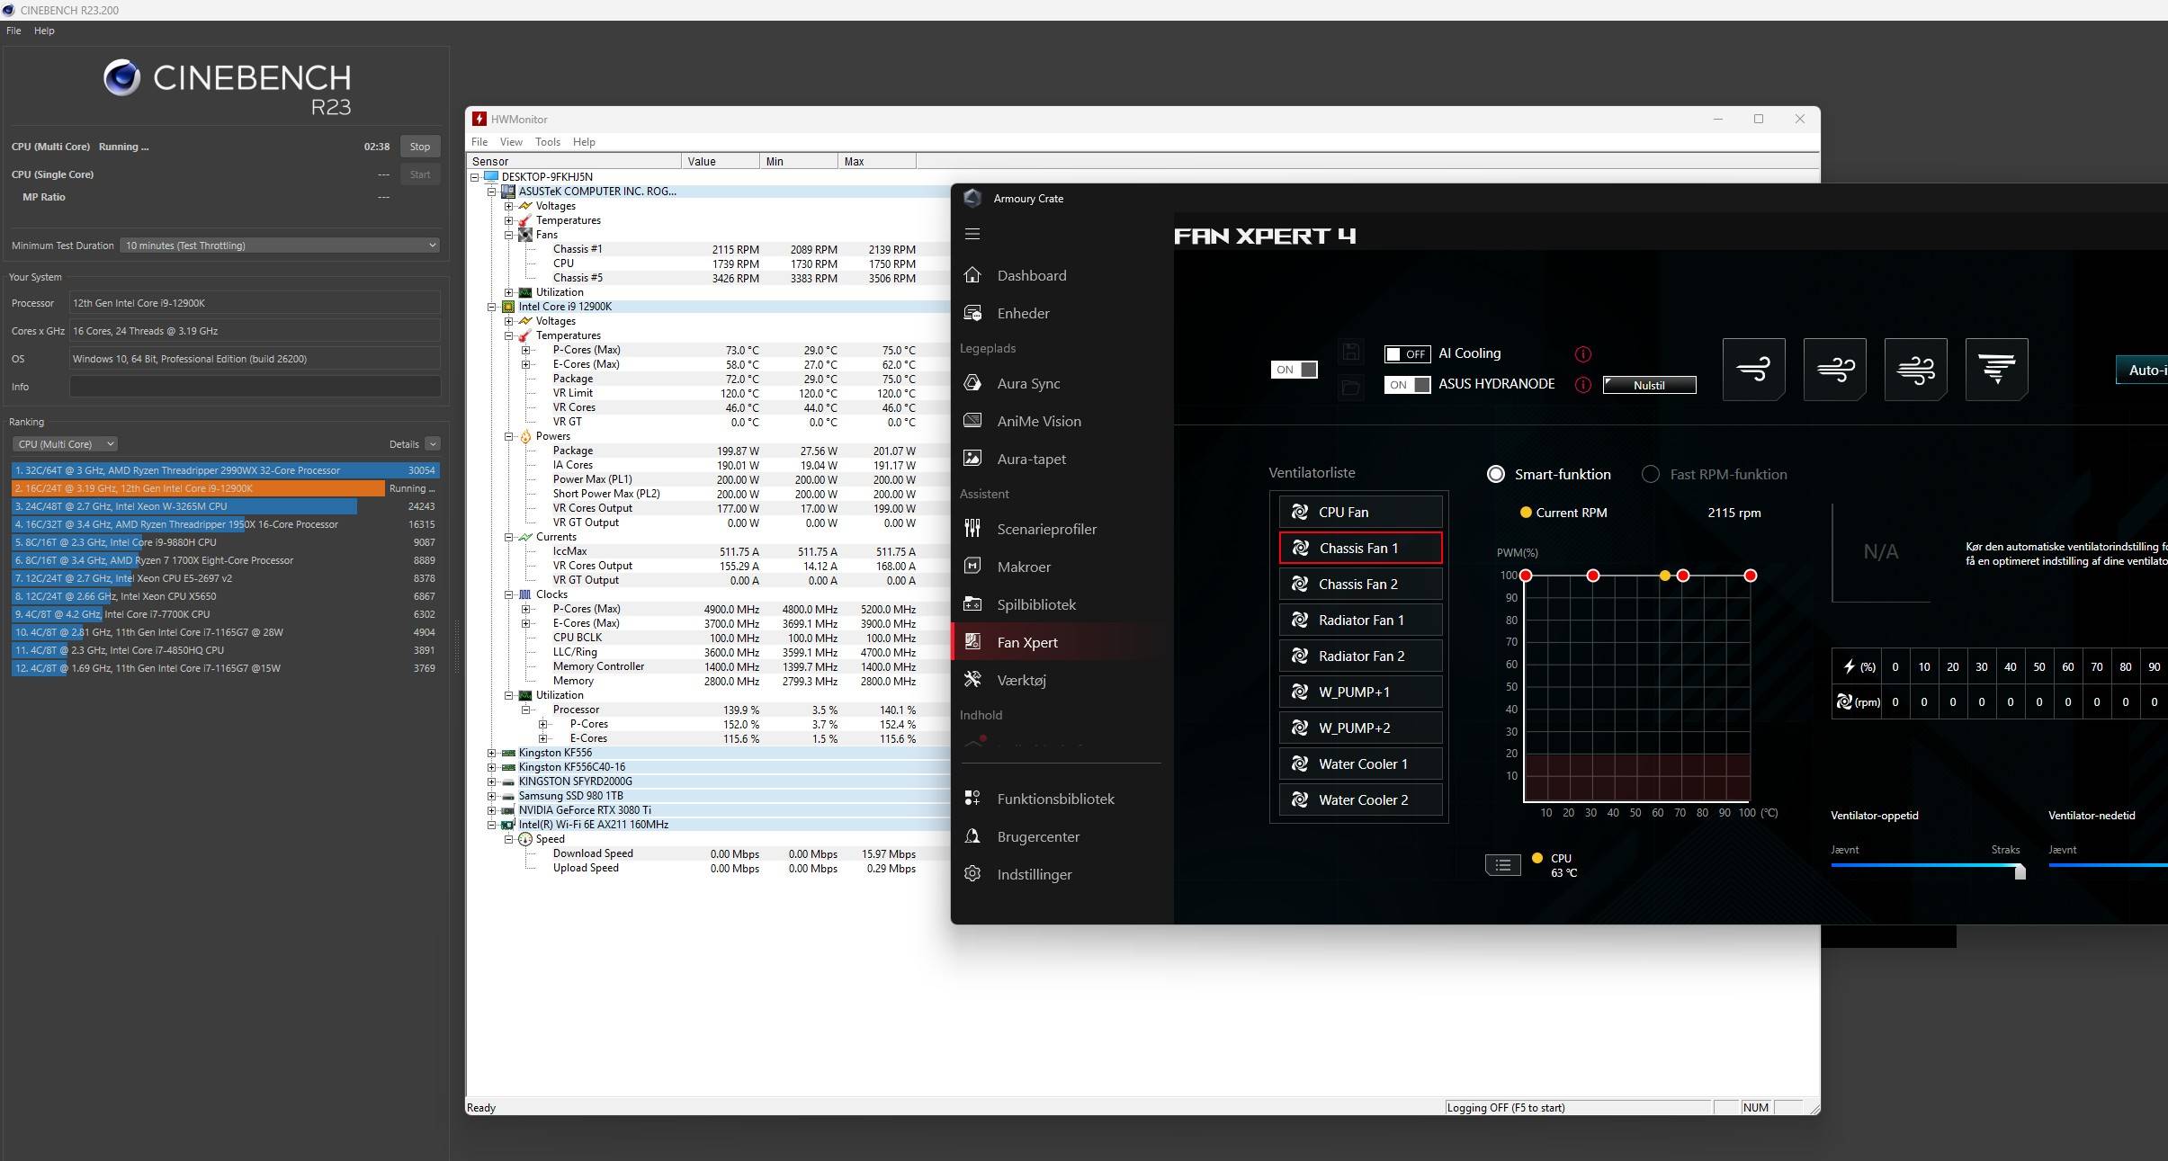The height and width of the screenshot is (1161, 2168).
Task: Click the Info input field in Cinebench
Action: point(255,387)
